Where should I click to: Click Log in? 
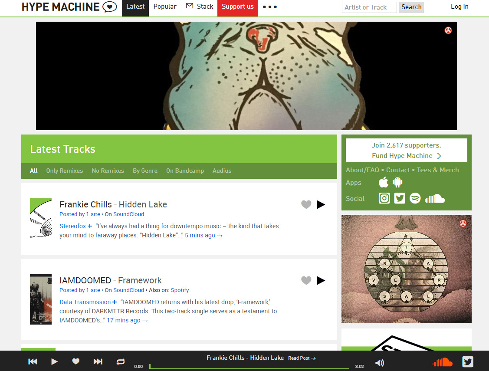[459, 7]
